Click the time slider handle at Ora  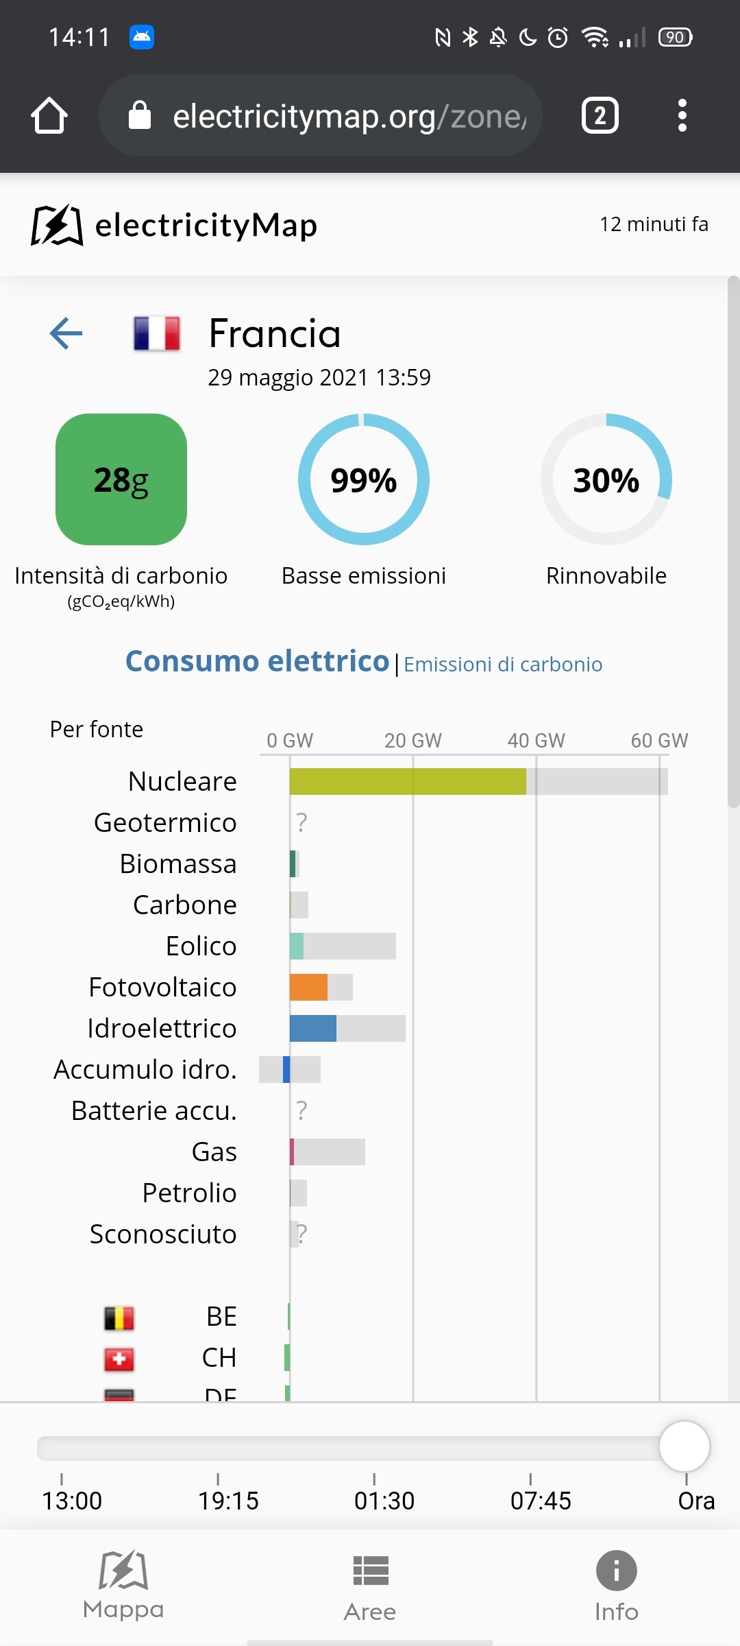pos(684,1446)
